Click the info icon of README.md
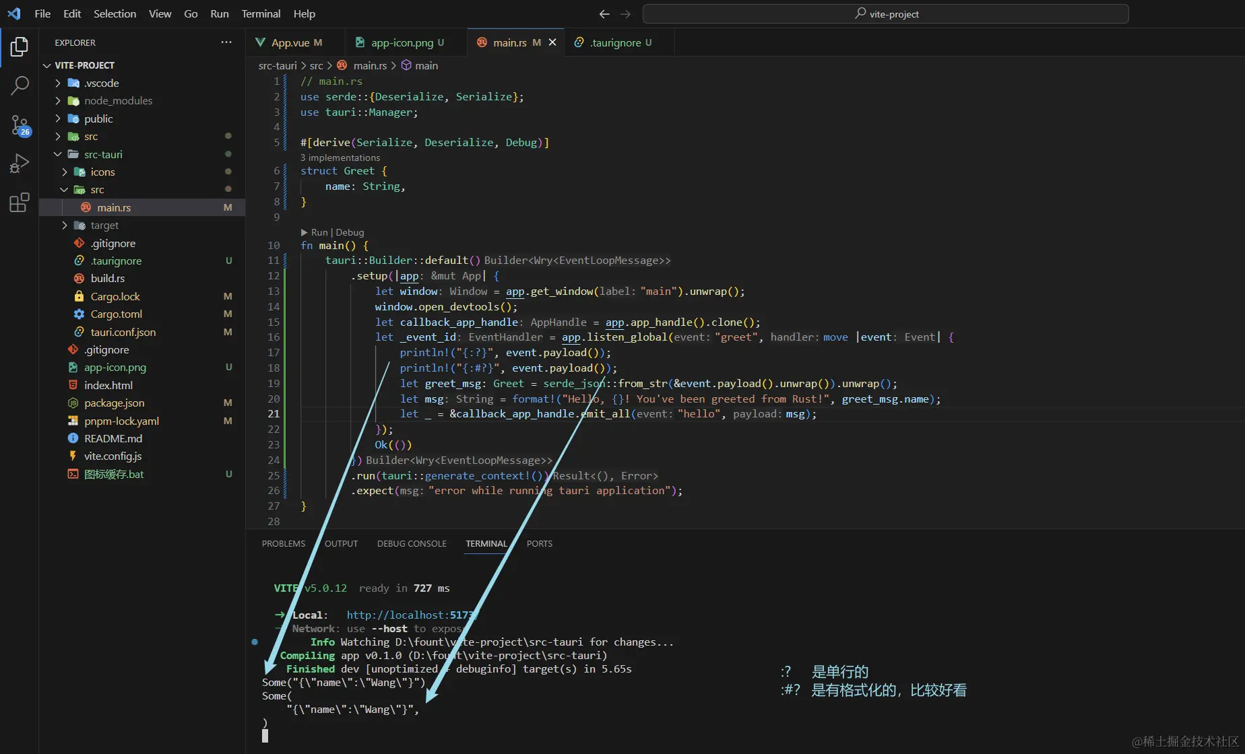The height and width of the screenshot is (754, 1245). [x=73, y=438]
